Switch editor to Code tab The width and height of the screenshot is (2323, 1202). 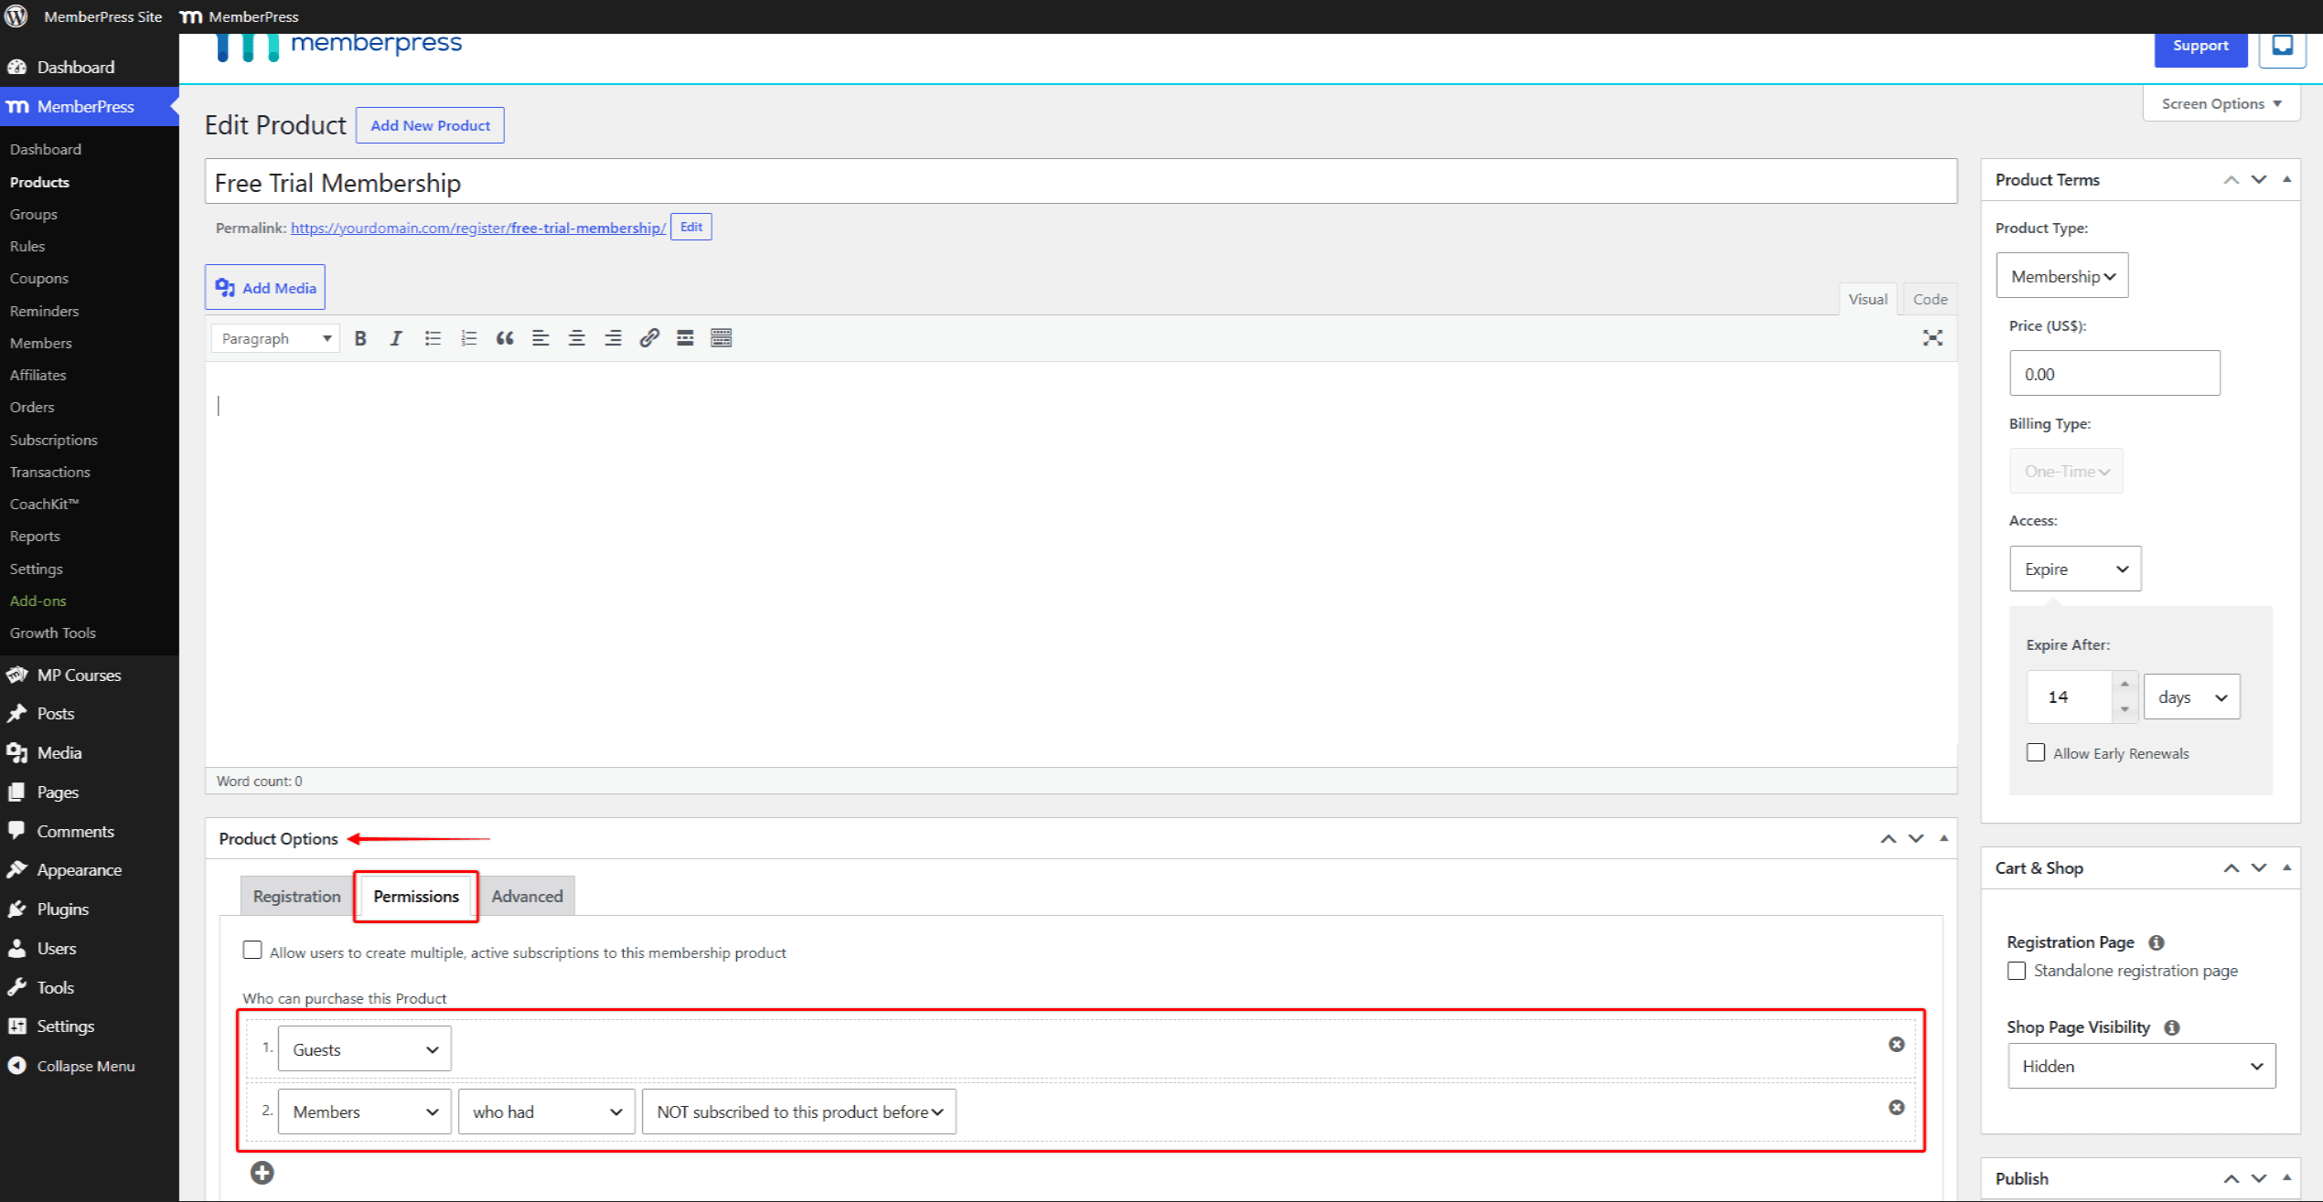1930,299
